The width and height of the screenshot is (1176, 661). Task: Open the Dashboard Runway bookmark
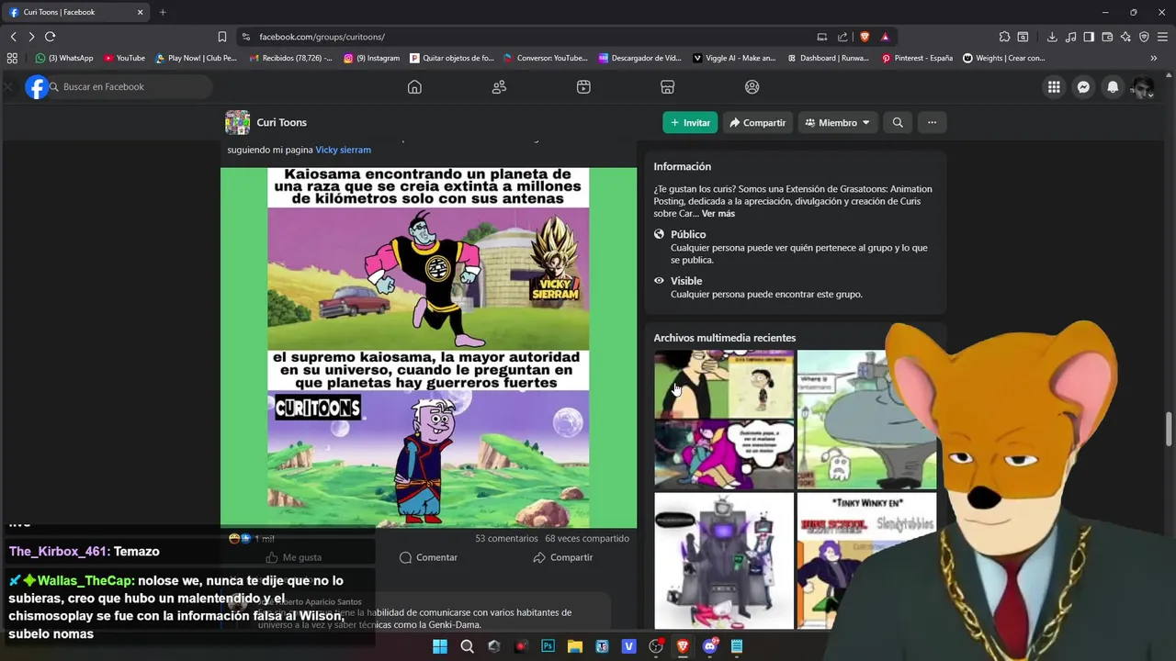pyautogui.click(x=828, y=58)
